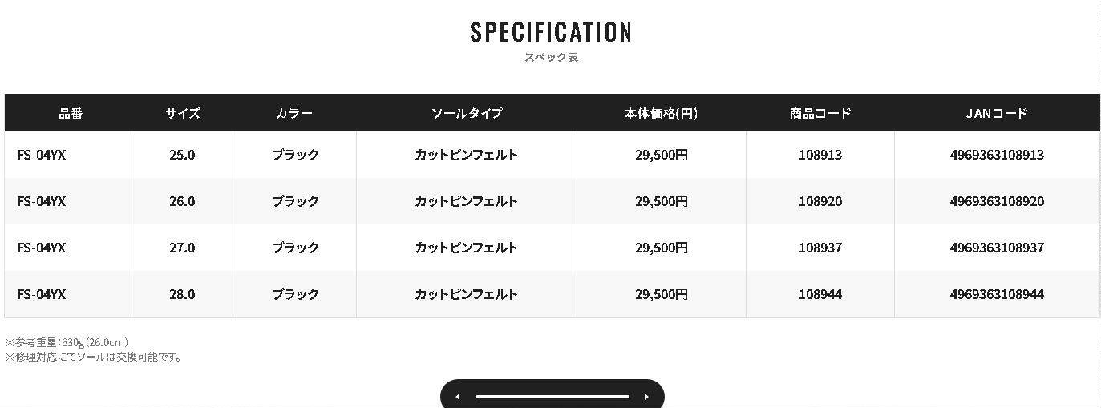
Task: Click the sole replacement note about 修理対応
Action: [94, 357]
